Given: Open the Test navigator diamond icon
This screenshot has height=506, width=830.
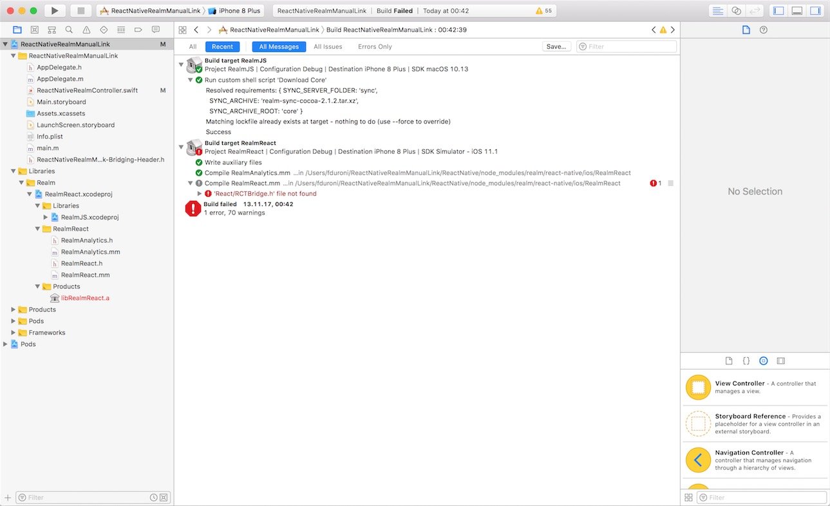Looking at the screenshot, I should point(104,30).
